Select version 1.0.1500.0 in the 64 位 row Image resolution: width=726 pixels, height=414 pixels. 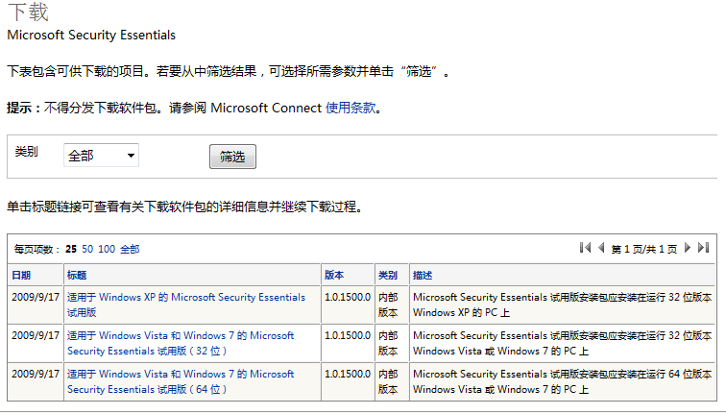(348, 374)
